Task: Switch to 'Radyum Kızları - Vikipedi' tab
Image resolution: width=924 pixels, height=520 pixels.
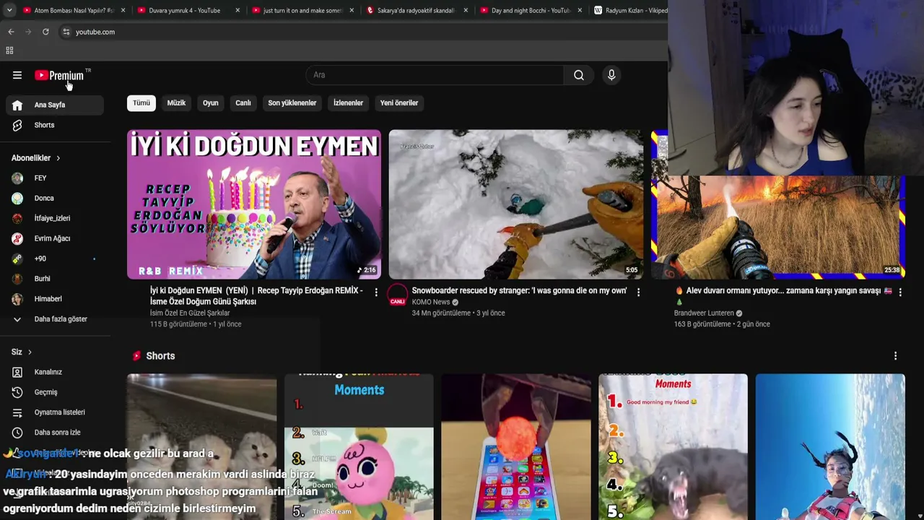Action: (628, 11)
